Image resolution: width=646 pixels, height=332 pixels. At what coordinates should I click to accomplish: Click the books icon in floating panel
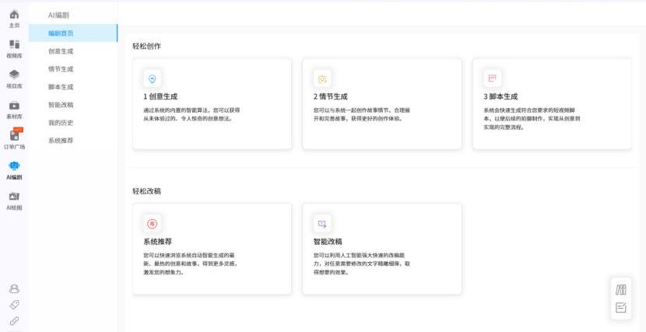click(x=621, y=290)
